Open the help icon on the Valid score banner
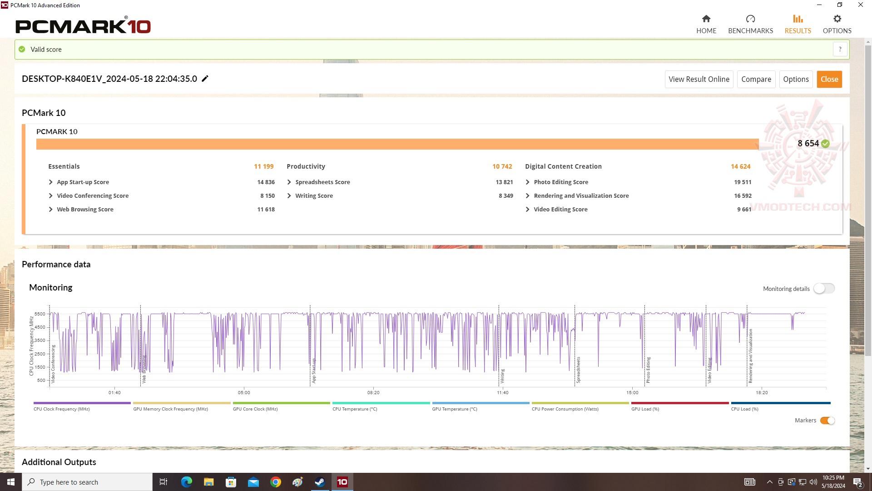 [840, 49]
